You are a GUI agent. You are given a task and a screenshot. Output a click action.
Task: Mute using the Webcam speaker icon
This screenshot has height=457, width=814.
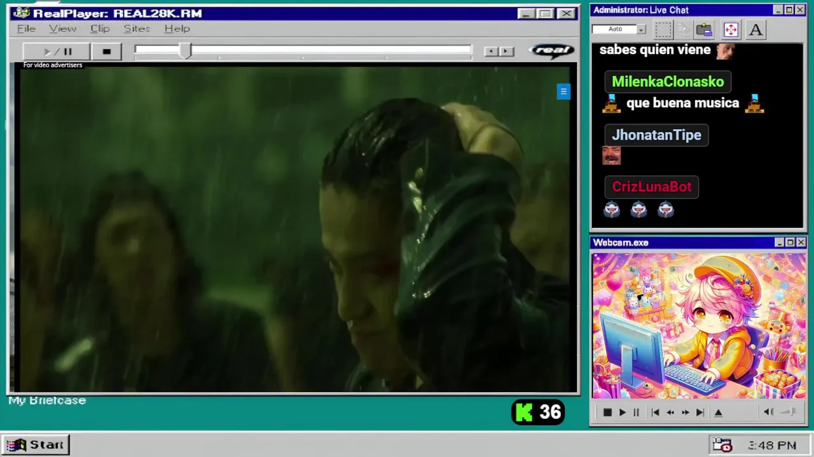coord(768,412)
